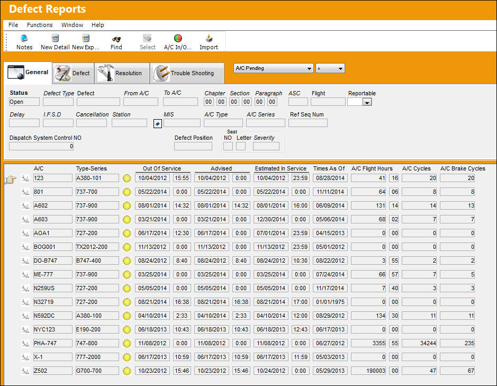Click the Times As Of date 01/01/1975
The width and height of the screenshot is (497, 386).
330,302
